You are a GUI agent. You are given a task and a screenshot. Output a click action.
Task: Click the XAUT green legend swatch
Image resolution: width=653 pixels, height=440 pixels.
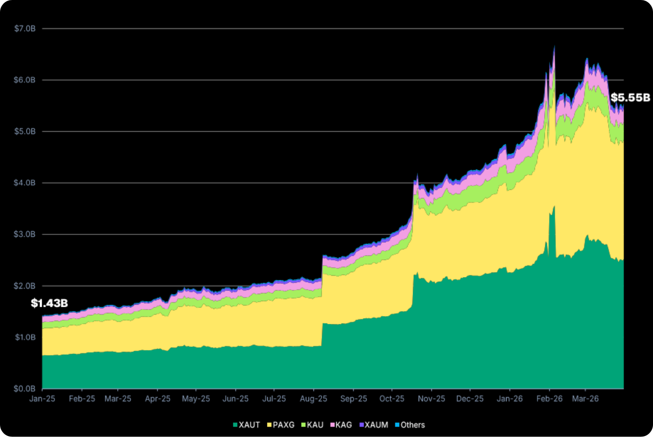(235, 425)
